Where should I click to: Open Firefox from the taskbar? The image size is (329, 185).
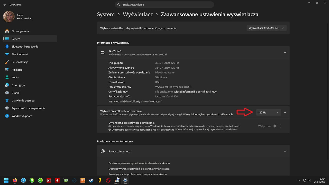tap(15, 180)
